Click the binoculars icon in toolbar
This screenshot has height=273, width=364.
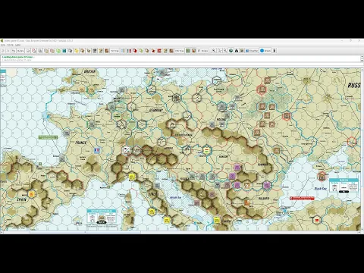237,51
